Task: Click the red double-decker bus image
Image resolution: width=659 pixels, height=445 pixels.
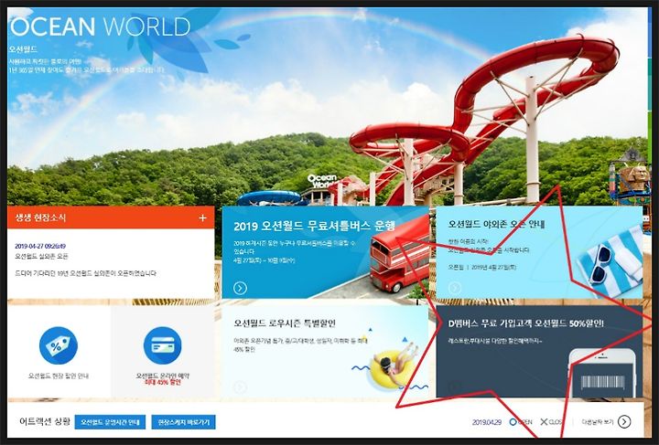Action: 398,255
